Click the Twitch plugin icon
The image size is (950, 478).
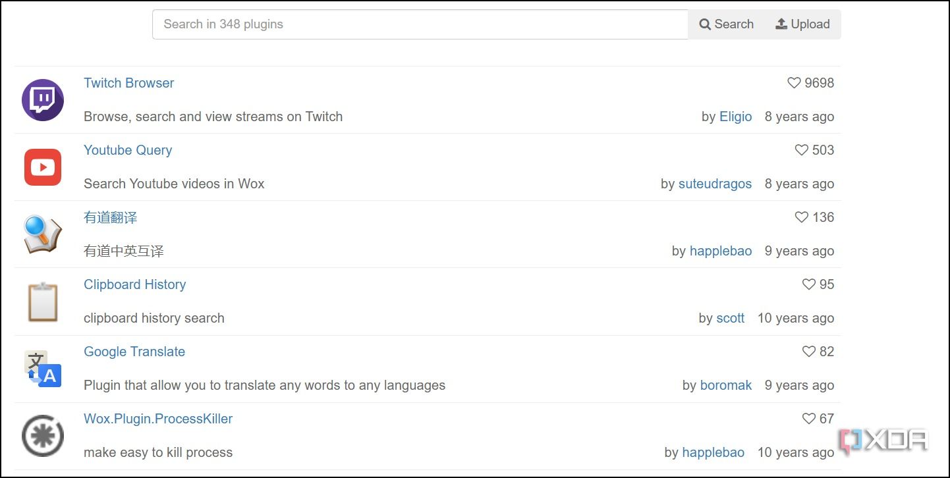tap(42, 100)
